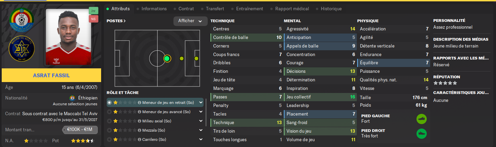Select the Carrilero role radio button
Viewport: 496px width, 147px height.
[x=109, y=139]
